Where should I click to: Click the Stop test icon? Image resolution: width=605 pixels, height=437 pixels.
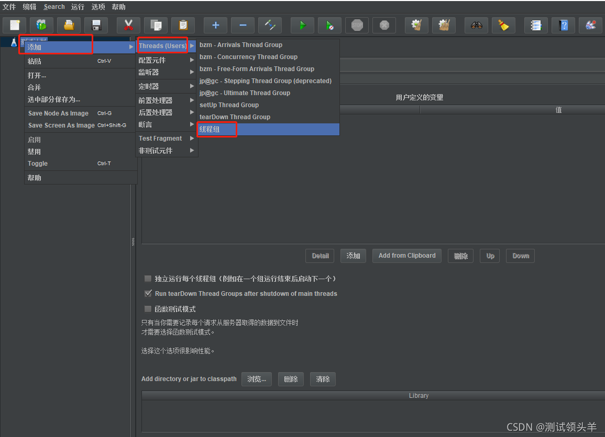[x=357, y=26]
